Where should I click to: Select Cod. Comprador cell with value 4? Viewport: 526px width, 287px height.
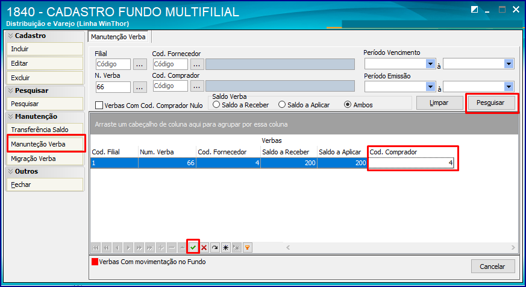[x=412, y=163]
